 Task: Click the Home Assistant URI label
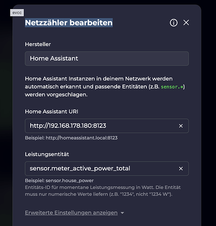(52, 112)
